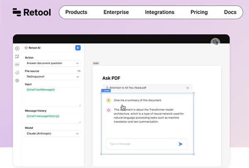Viewport: 249px width, 168px height.
Task: Click the user avatar in chat
Action: (x=108, y=100)
